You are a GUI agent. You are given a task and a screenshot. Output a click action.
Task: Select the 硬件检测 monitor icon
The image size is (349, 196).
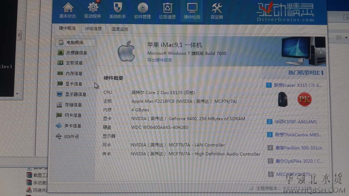192,11
